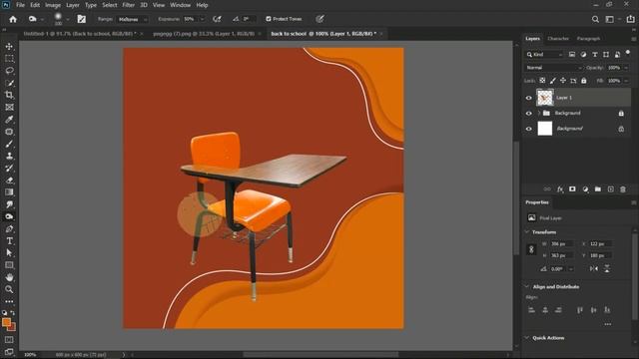Toggle the width-height link constraint
This screenshot has width=639, height=359.
(x=531, y=249)
